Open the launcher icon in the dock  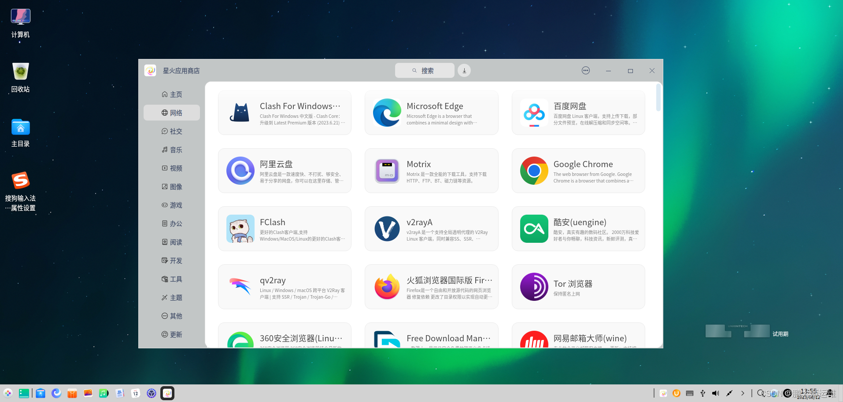tap(8, 393)
